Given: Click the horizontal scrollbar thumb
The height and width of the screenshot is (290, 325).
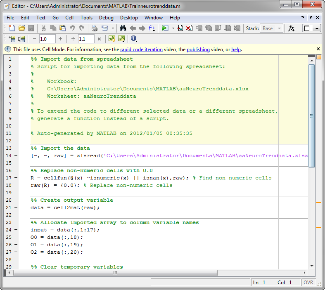Looking at the screenshot, I should pyautogui.click(x=116, y=273).
